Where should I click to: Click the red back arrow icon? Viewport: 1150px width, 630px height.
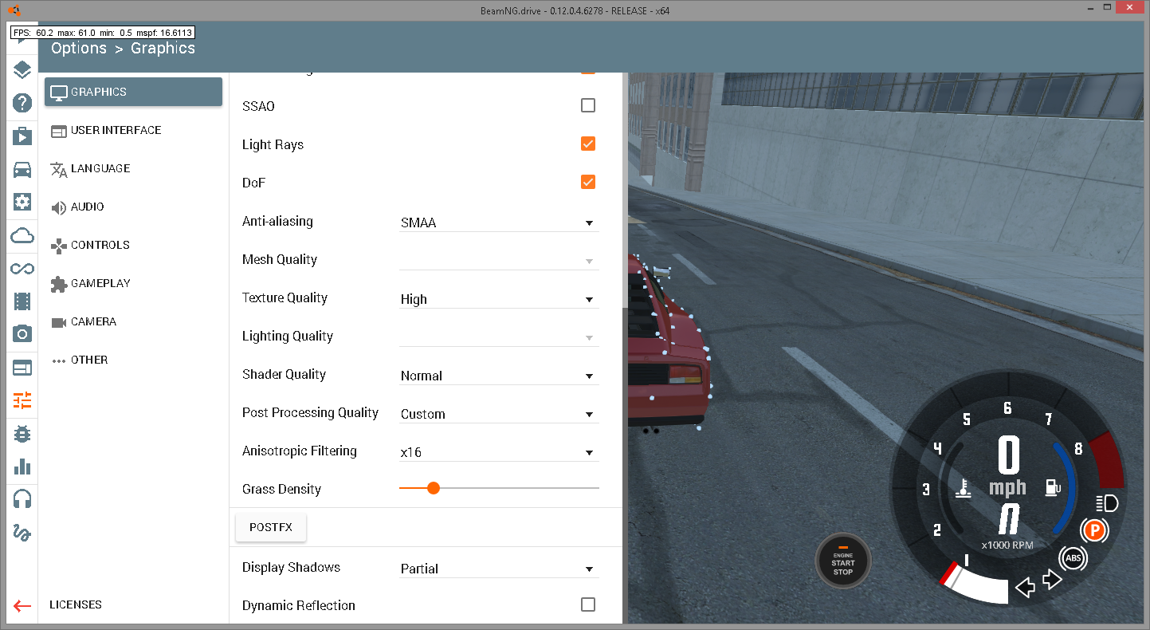coord(22,606)
